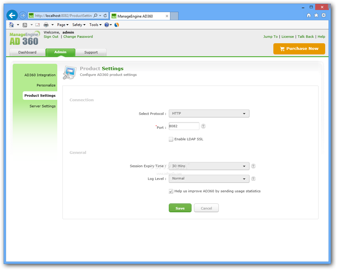Click the Session Expiry Time help icon
This screenshot has width=337, height=270.
click(x=253, y=166)
